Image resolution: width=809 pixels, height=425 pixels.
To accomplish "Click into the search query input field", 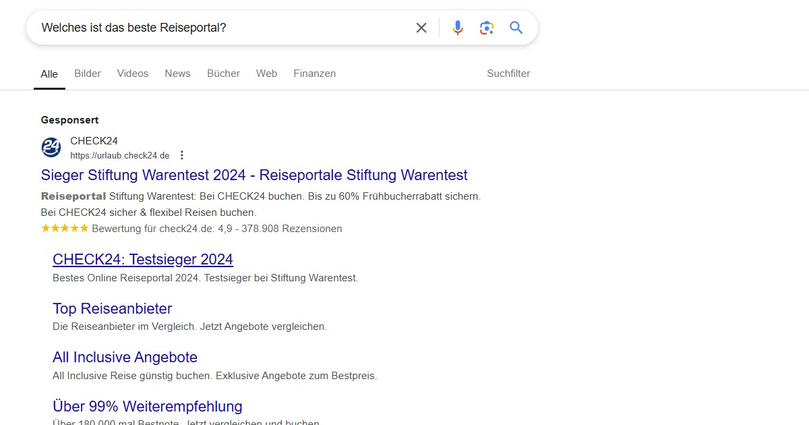I will [222, 28].
